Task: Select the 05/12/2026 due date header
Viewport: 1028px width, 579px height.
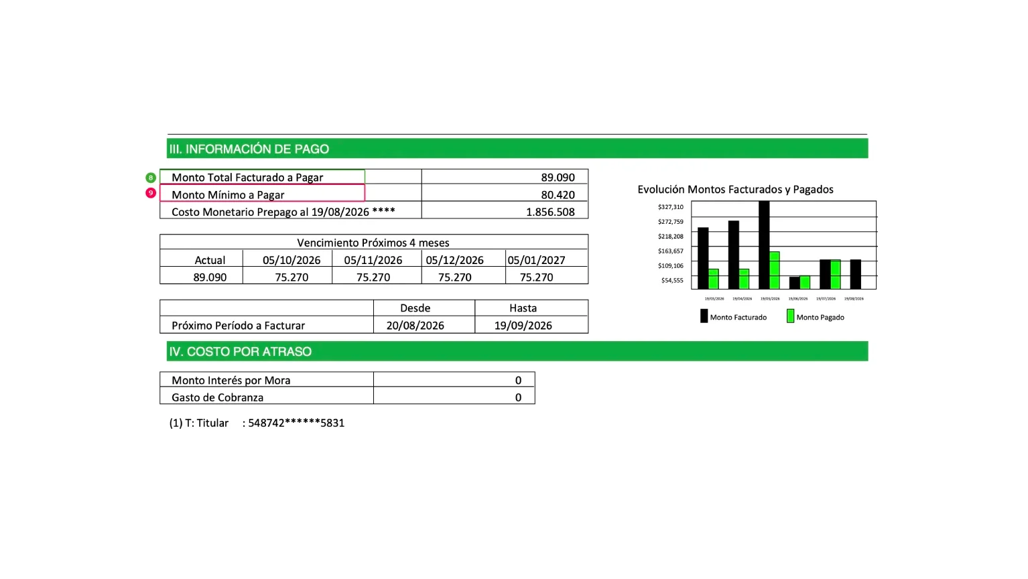Action: [x=455, y=260]
